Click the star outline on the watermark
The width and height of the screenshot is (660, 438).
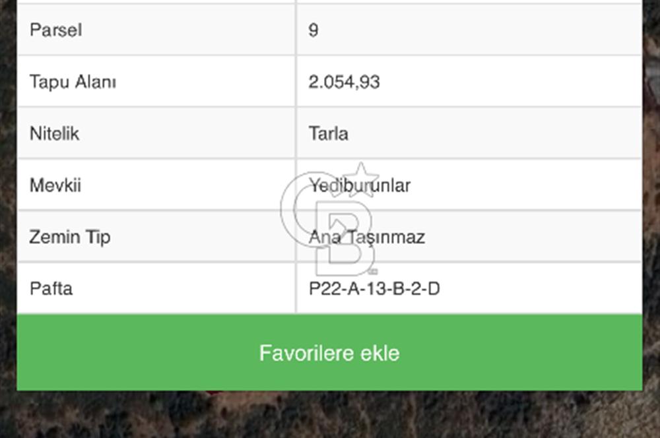(361, 181)
